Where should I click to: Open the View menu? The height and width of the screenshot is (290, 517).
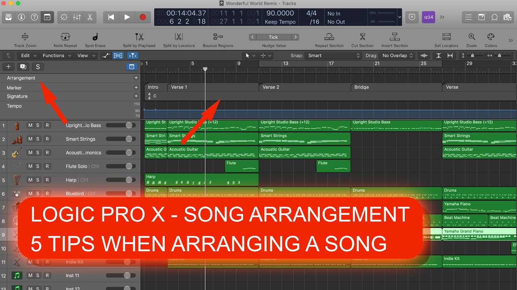pos(86,56)
